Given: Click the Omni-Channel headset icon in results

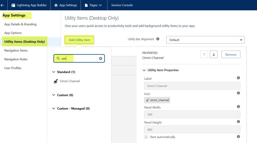Looking at the screenshot, I should (56, 81).
